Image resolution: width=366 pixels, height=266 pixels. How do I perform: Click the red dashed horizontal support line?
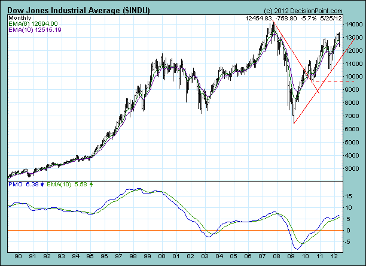[335, 81]
